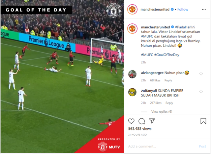Share post via paper plane icon

pos(152,121)
